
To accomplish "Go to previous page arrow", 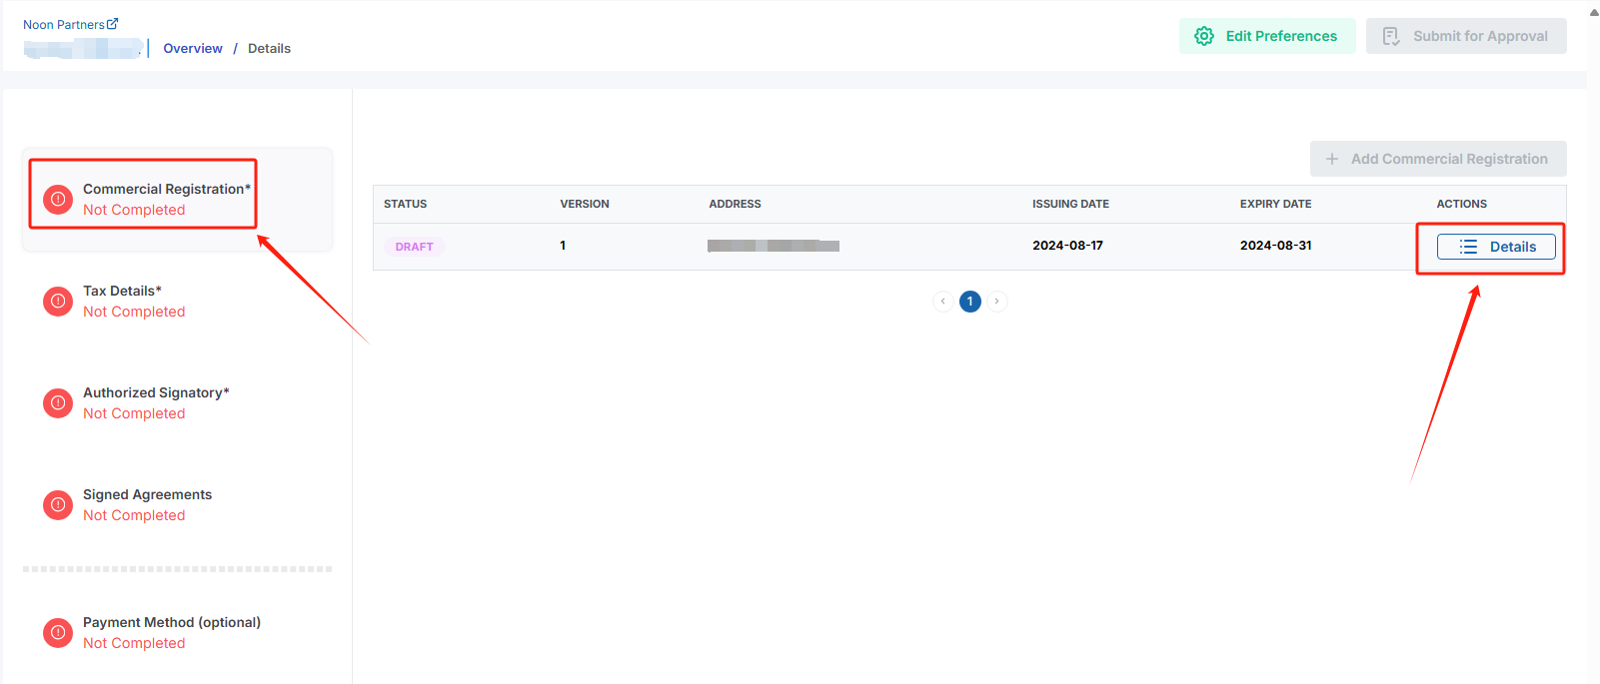I will (942, 302).
